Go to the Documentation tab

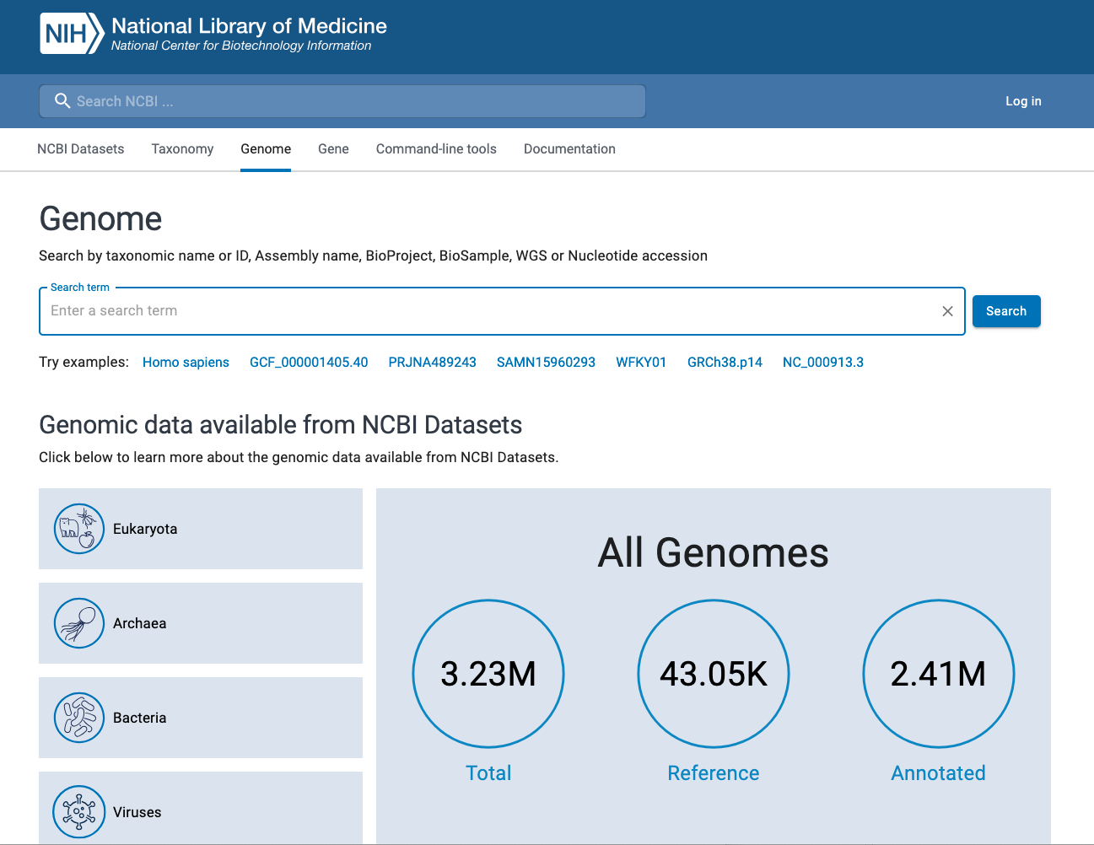pos(569,149)
